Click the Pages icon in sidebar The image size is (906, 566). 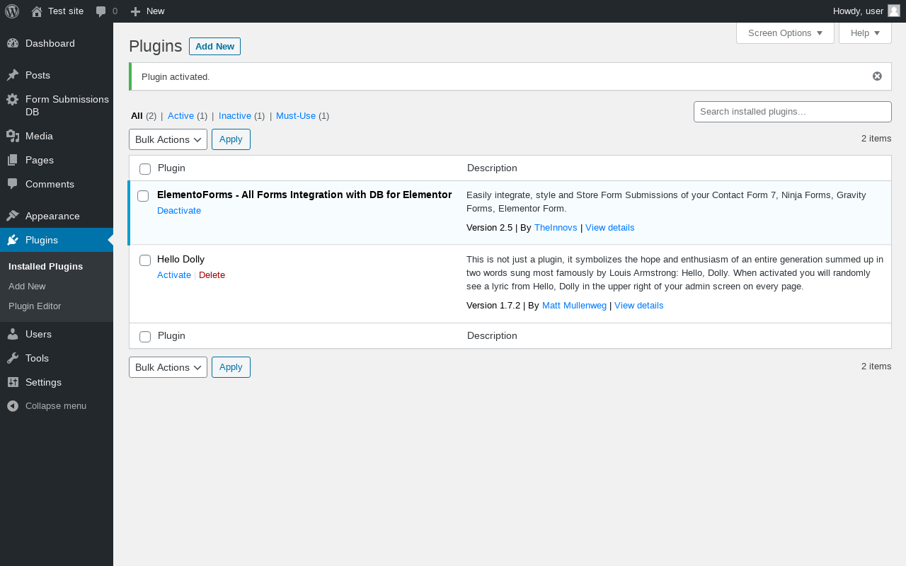(x=13, y=160)
